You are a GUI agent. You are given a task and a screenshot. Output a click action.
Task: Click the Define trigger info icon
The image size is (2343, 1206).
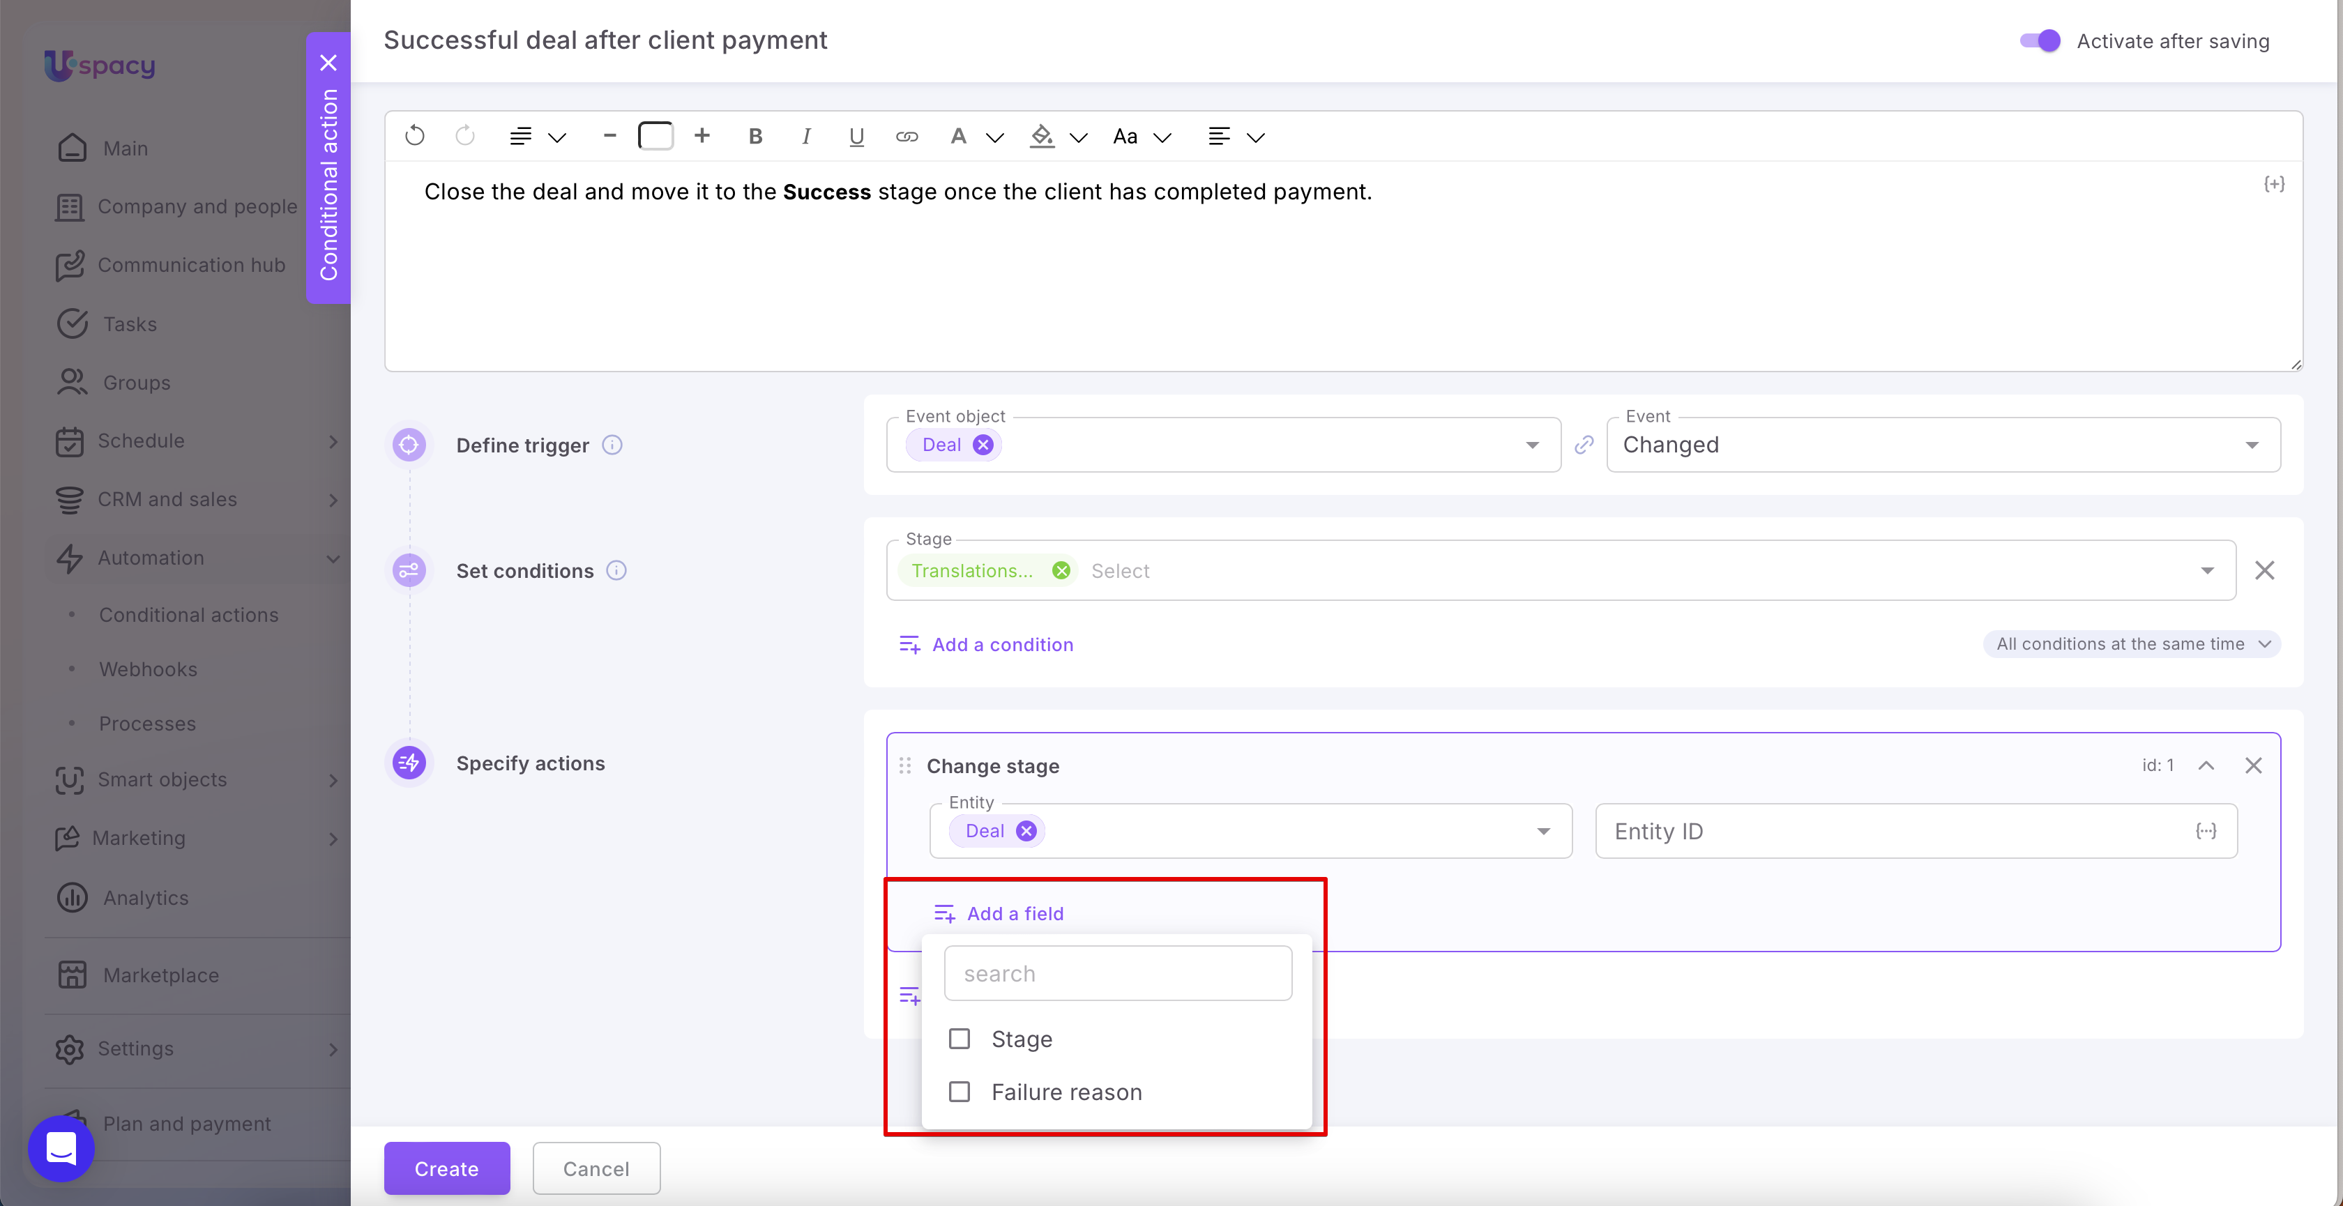coord(612,445)
